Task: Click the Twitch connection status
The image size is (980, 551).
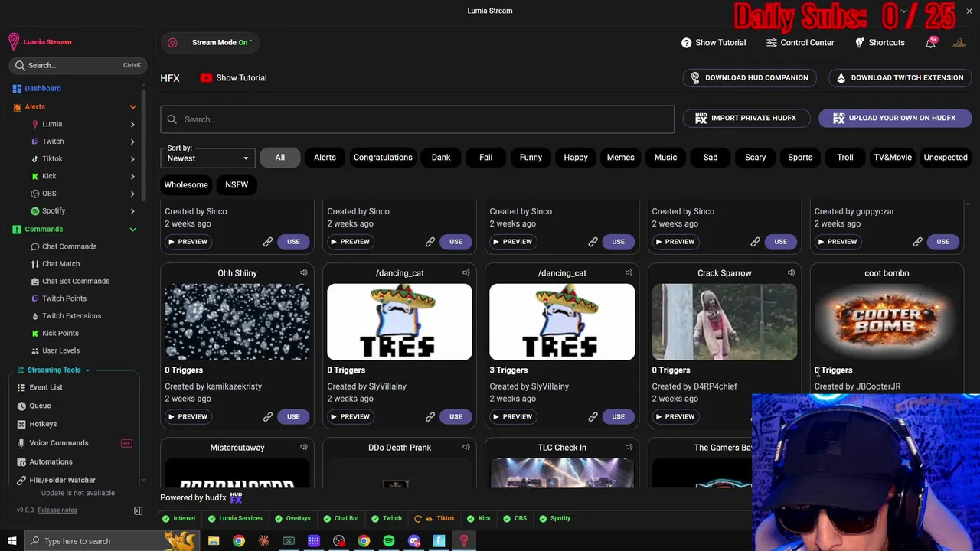Action: (x=387, y=518)
